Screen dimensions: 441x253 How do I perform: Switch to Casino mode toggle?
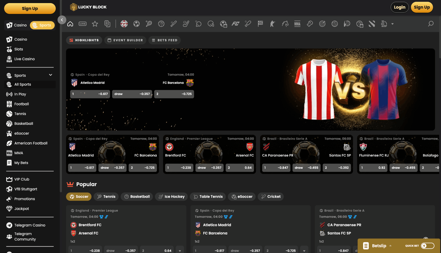(17, 25)
